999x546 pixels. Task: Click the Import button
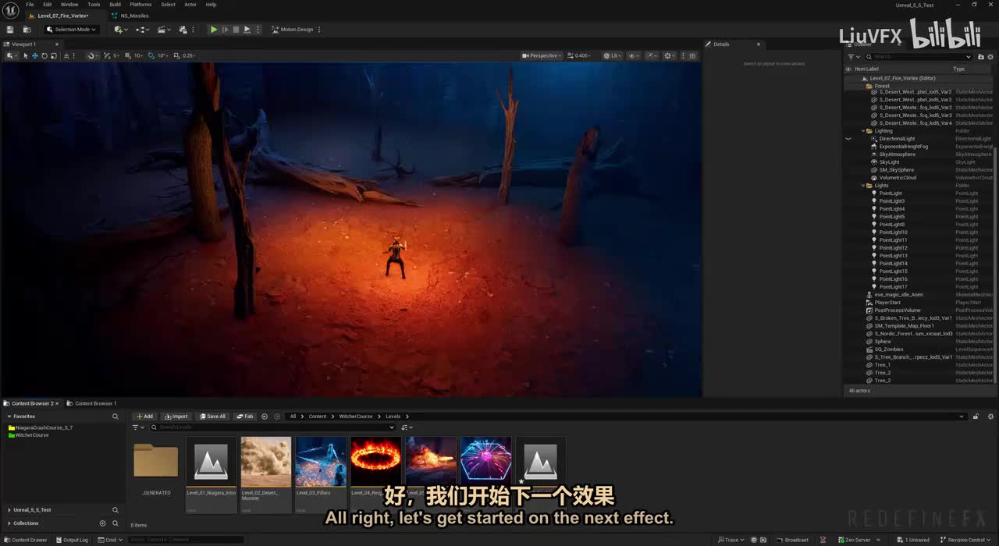pyautogui.click(x=176, y=417)
